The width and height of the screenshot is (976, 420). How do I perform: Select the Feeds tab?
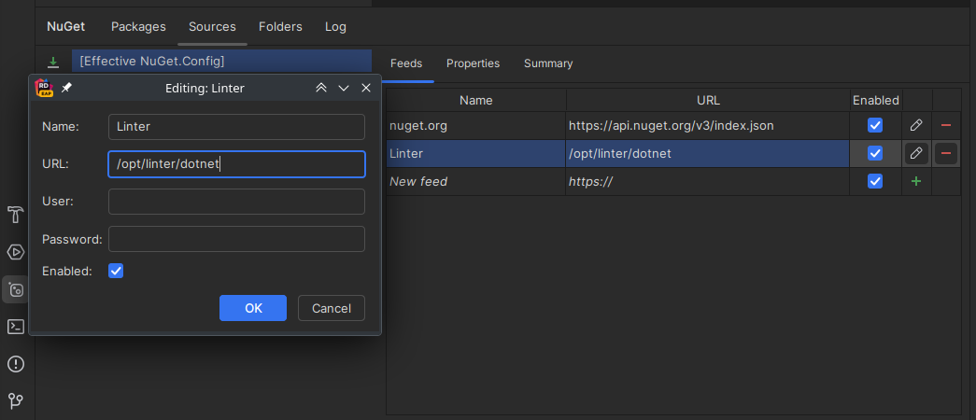point(406,63)
